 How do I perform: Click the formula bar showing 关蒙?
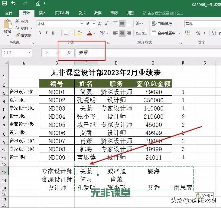click(148, 53)
